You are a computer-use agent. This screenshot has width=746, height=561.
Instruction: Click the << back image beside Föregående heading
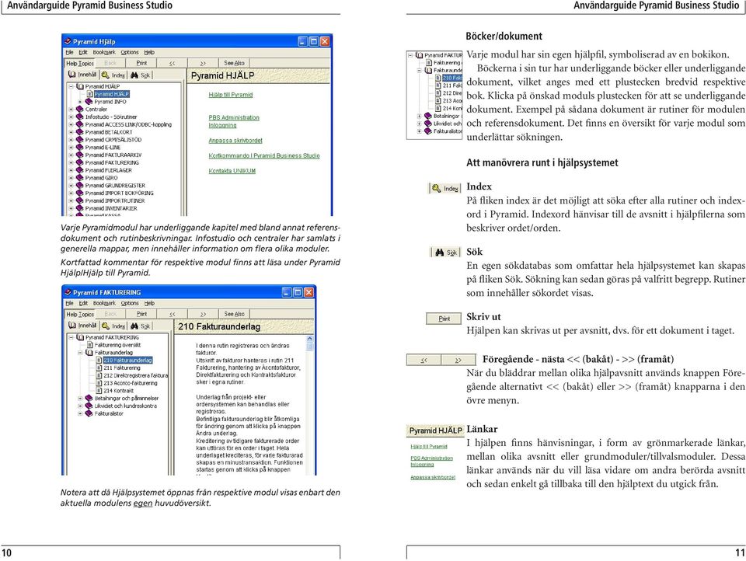pos(424,361)
